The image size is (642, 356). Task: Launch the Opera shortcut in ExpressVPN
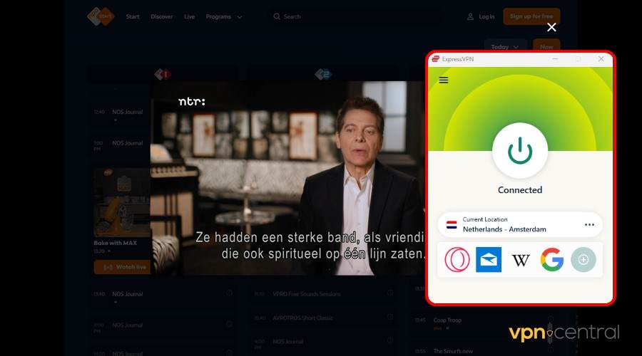click(x=457, y=260)
